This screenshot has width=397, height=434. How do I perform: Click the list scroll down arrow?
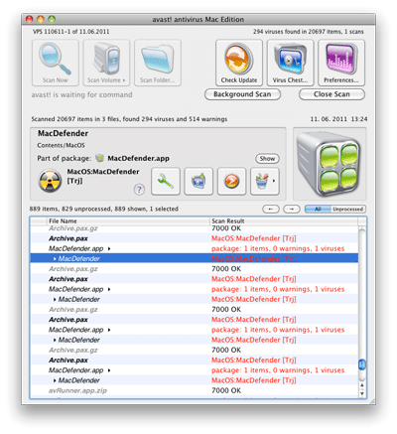point(362,393)
